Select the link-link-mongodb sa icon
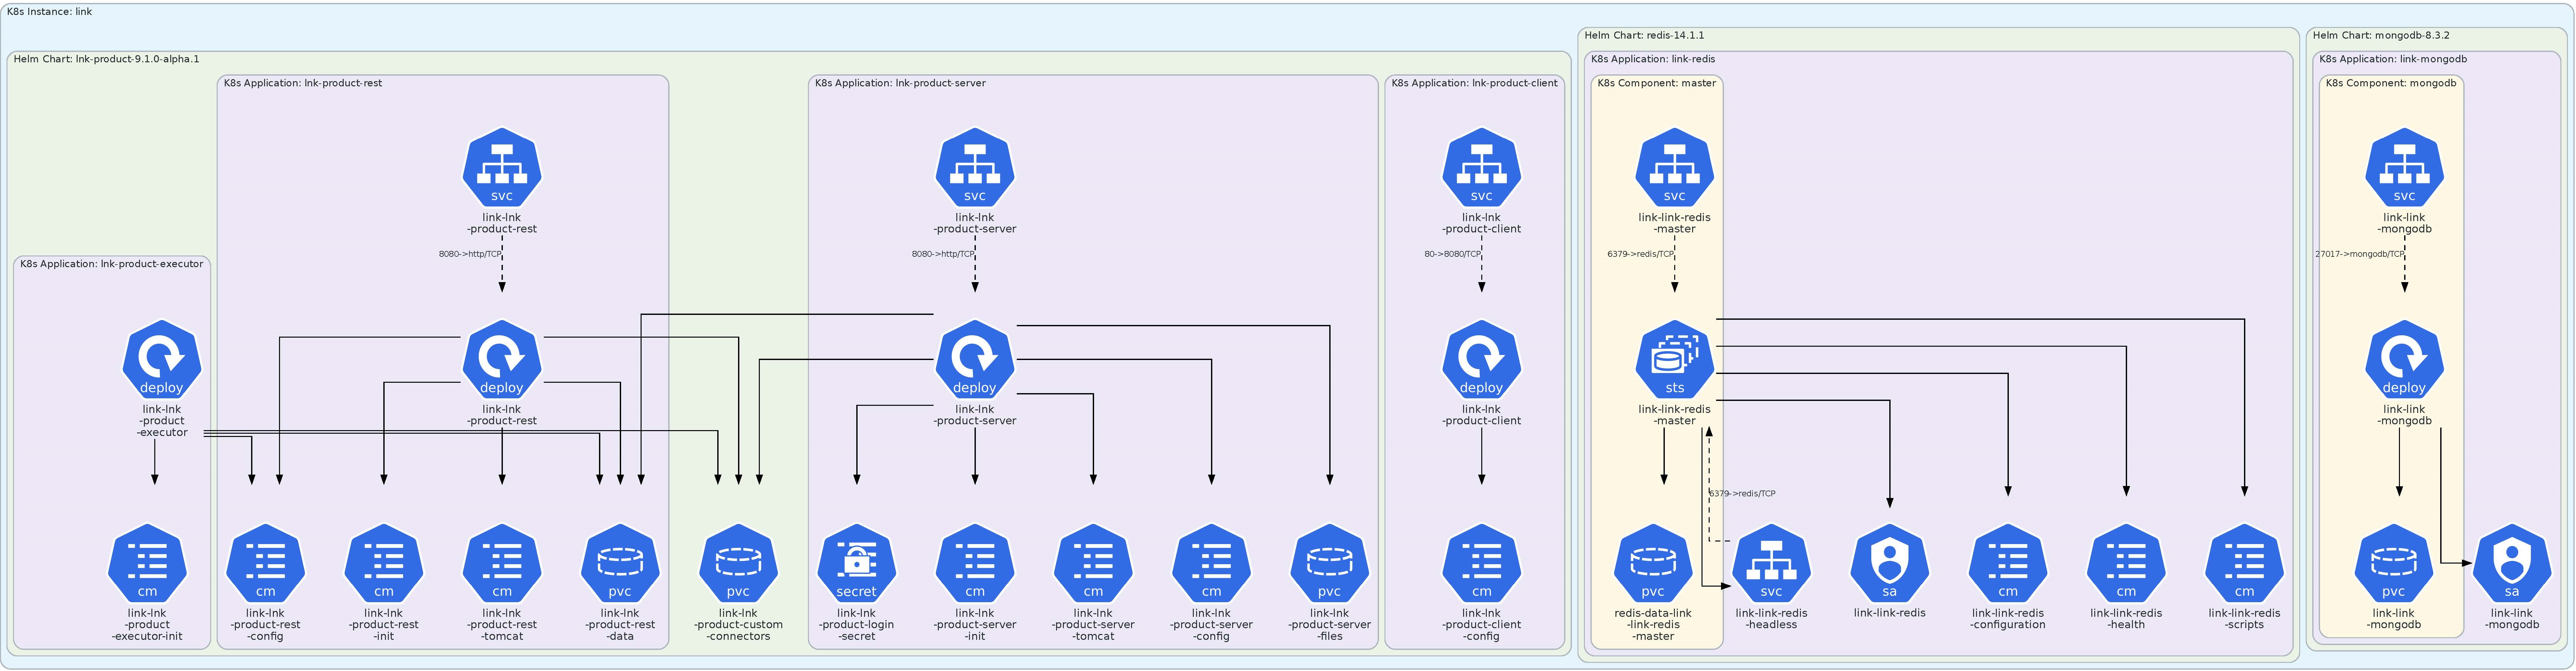The image size is (2576, 671). pyautogui.click(x=2512, y=563)
